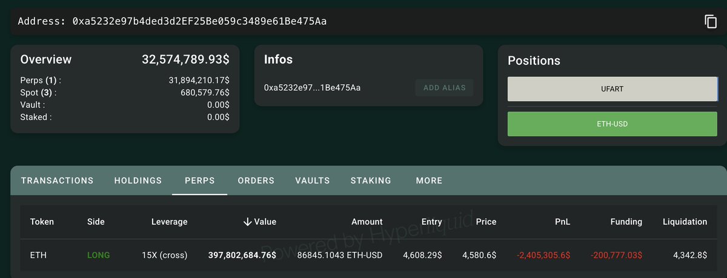Viewport: 727px width, 278px height.
Task: Open the VAULTS tab
Action: click(x=313, y=180)
